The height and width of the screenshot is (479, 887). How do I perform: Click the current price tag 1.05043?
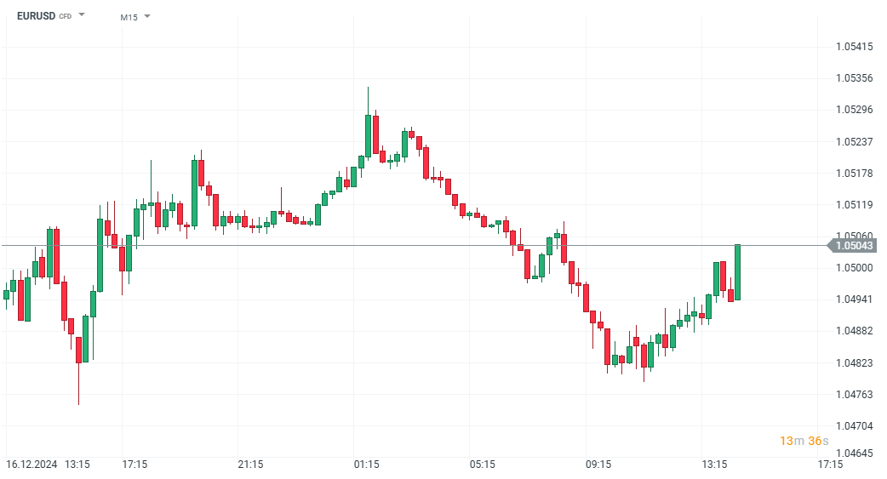[x=854, y=246]
